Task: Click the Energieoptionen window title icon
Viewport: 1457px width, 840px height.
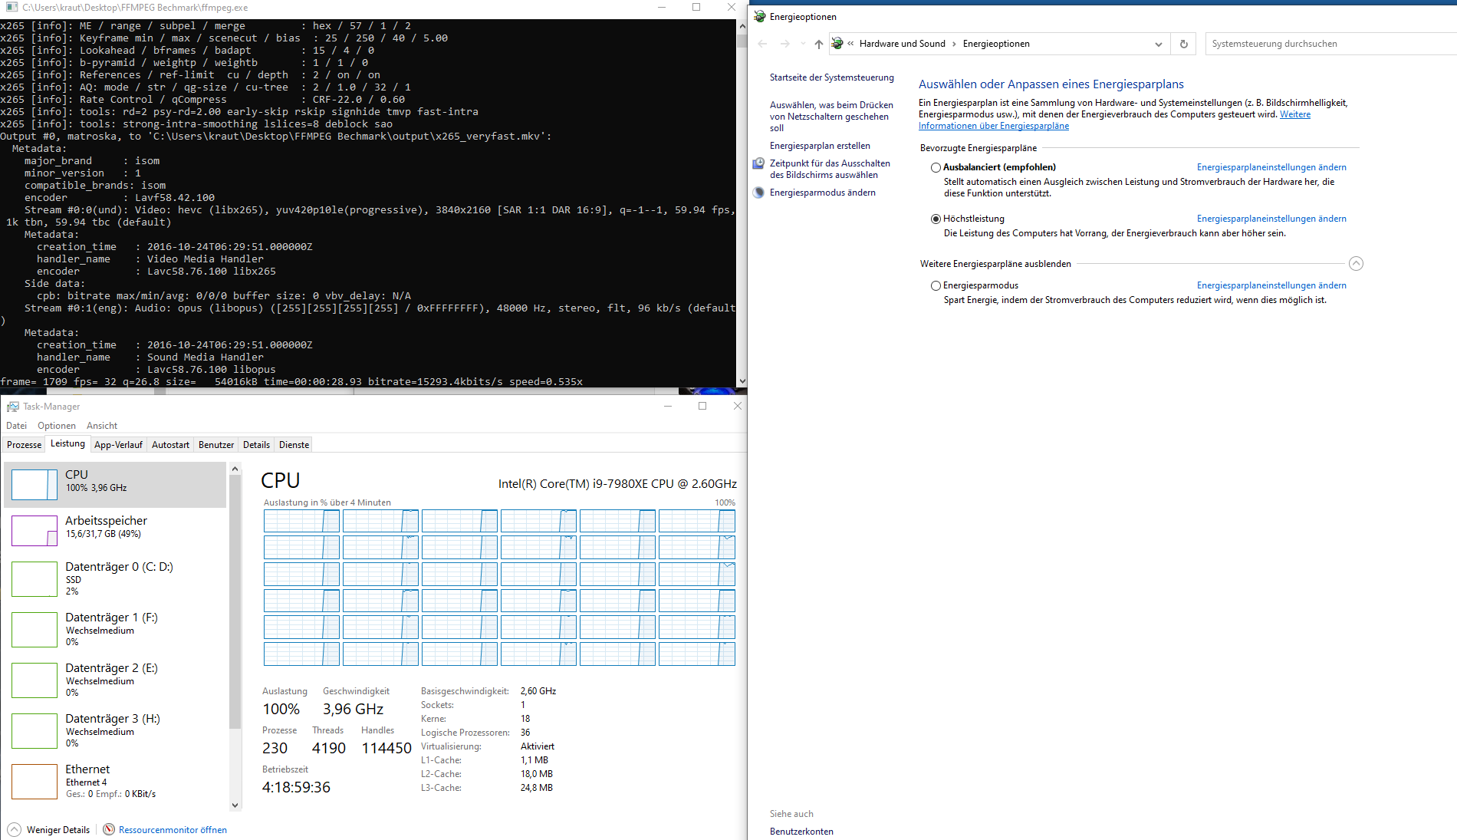Action: 760,16
